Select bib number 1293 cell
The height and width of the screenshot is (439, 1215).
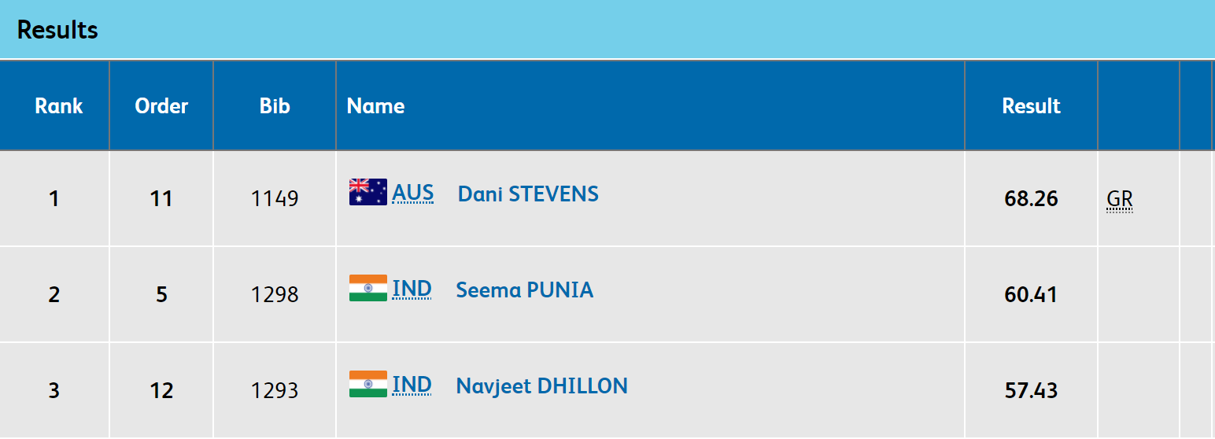click(275, 390)
